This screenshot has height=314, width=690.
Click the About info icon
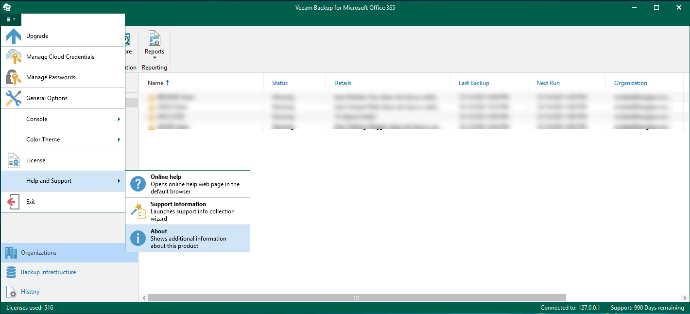(138, 238)
